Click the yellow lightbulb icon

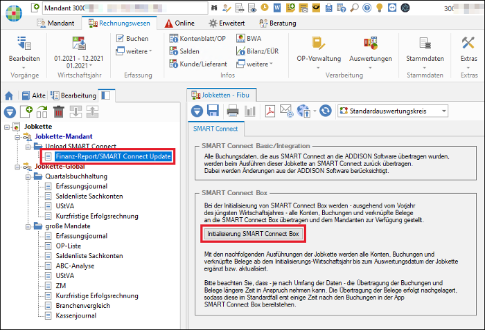click(x=380, y=8)
